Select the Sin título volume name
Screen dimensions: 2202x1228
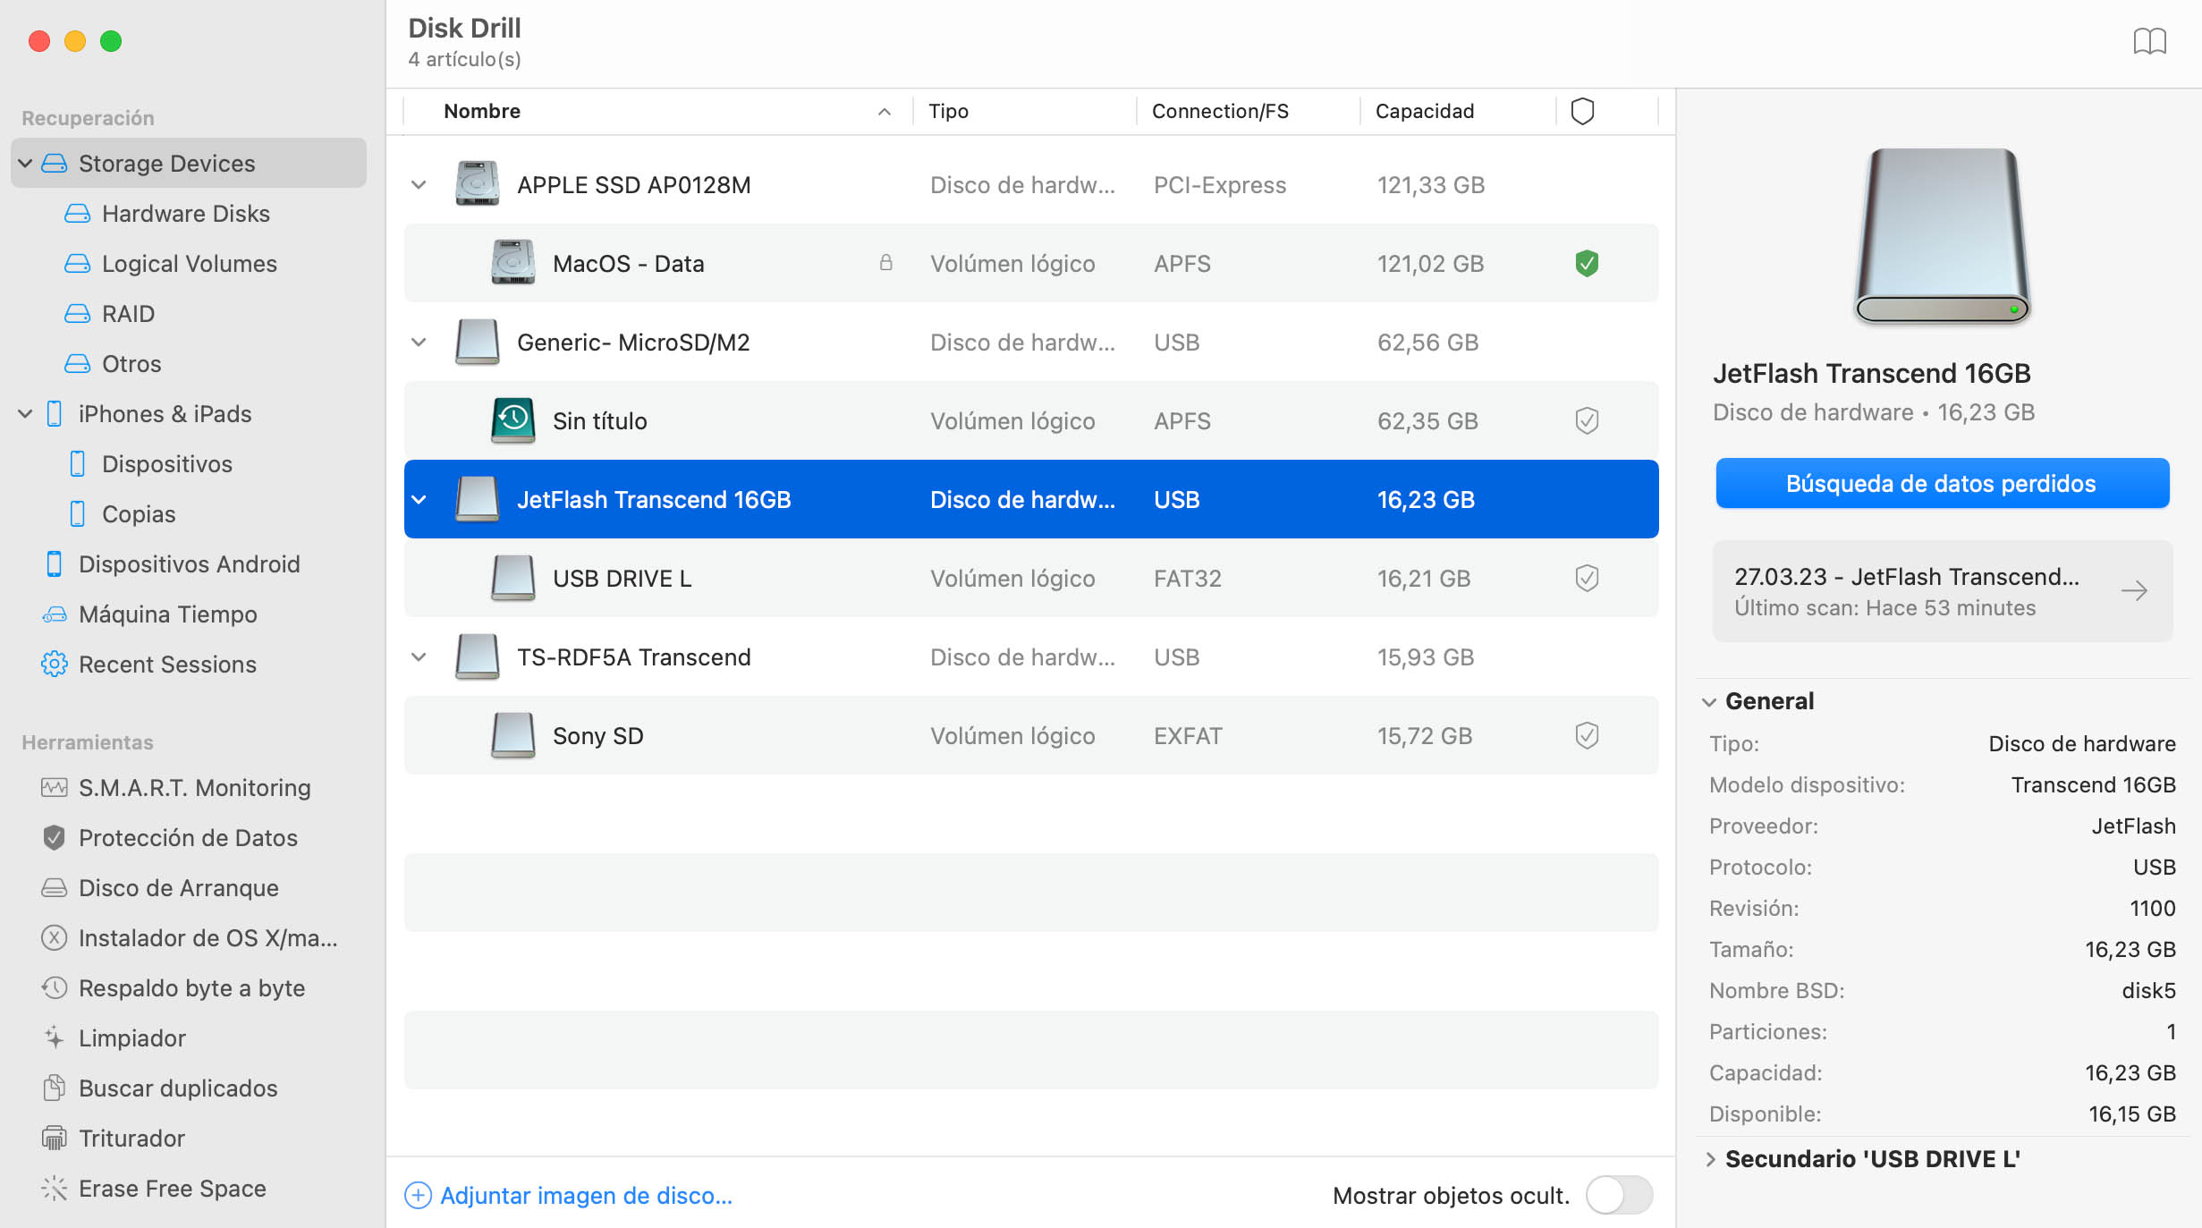click(599, 420)
